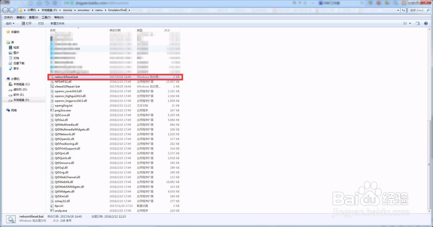Viewport: 433px width, 227px height.
Task: Open the 组织 dropdown menu
Action: pyautogui.click(x=10, y=23)
